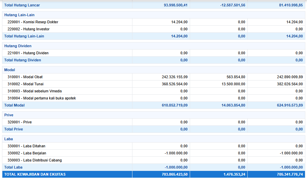Open account 310001 - Modal Obat
Image resolution: width=307 pixels, height=180 pixels.
click(x=25, y=77)
